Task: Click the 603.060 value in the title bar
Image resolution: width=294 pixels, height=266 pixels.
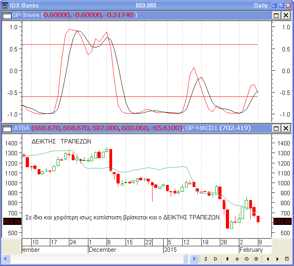Action: [146, 6]
